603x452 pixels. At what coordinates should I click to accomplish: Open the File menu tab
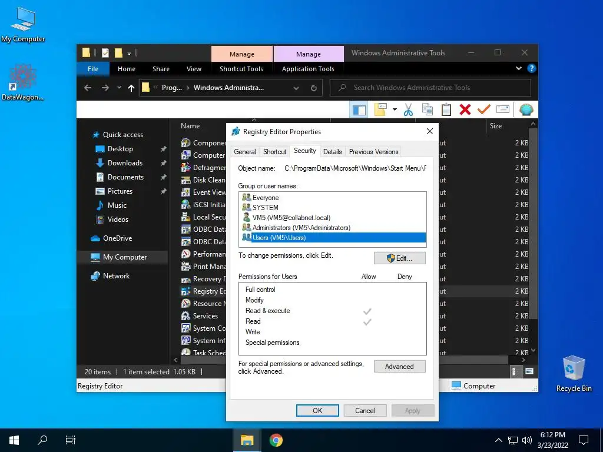coord(93,69)
